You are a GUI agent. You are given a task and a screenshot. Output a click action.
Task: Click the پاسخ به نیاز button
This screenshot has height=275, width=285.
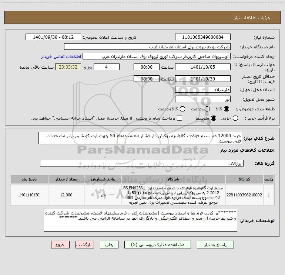pos(215,245)
